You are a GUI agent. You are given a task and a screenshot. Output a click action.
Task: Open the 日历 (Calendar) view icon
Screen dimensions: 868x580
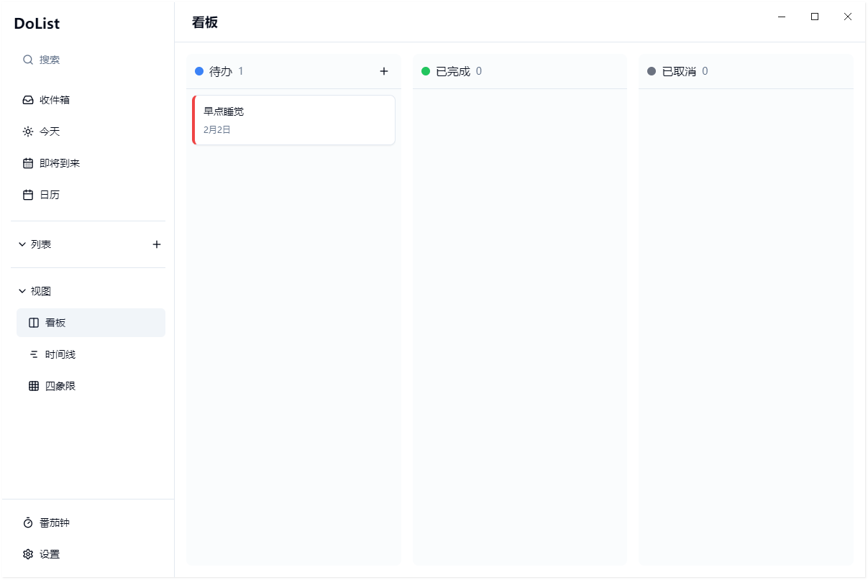(x=27, y=194)
